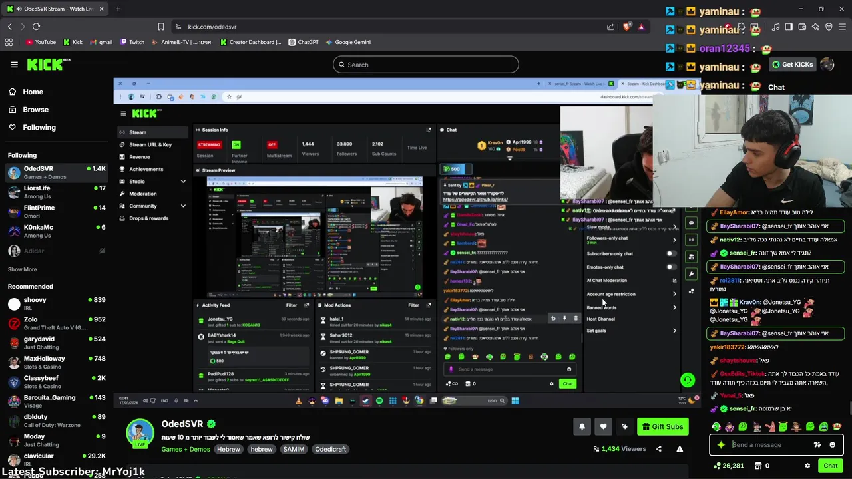Click the delete icon on nativ12 message
Viewport: 852px width, 479px height.
click(576, 319)
